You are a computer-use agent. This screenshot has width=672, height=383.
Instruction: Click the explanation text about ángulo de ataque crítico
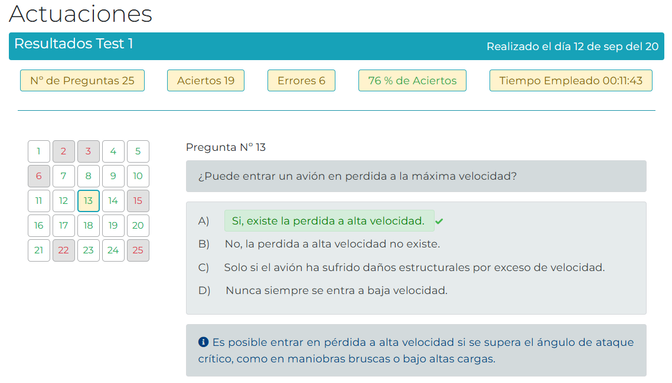point(416,351)
